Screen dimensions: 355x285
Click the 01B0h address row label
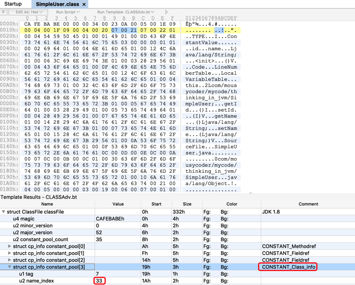click(x=9, y=189)
